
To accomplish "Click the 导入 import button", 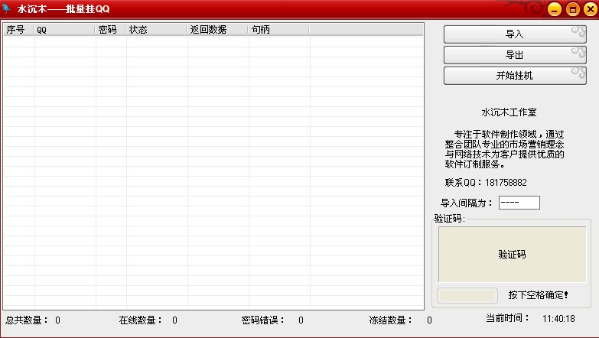I will [x=515, y=34].
